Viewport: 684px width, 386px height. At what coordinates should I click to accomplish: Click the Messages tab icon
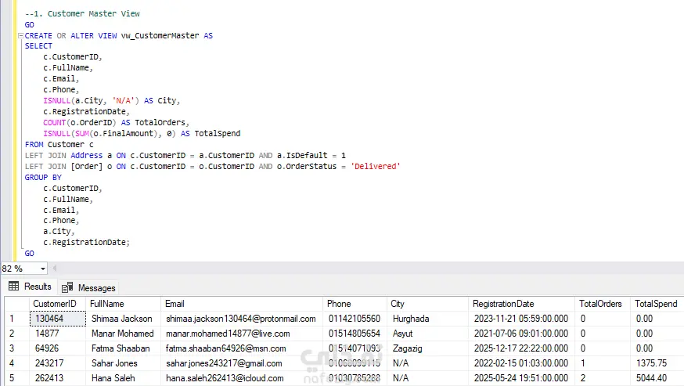tap(67, 288)
